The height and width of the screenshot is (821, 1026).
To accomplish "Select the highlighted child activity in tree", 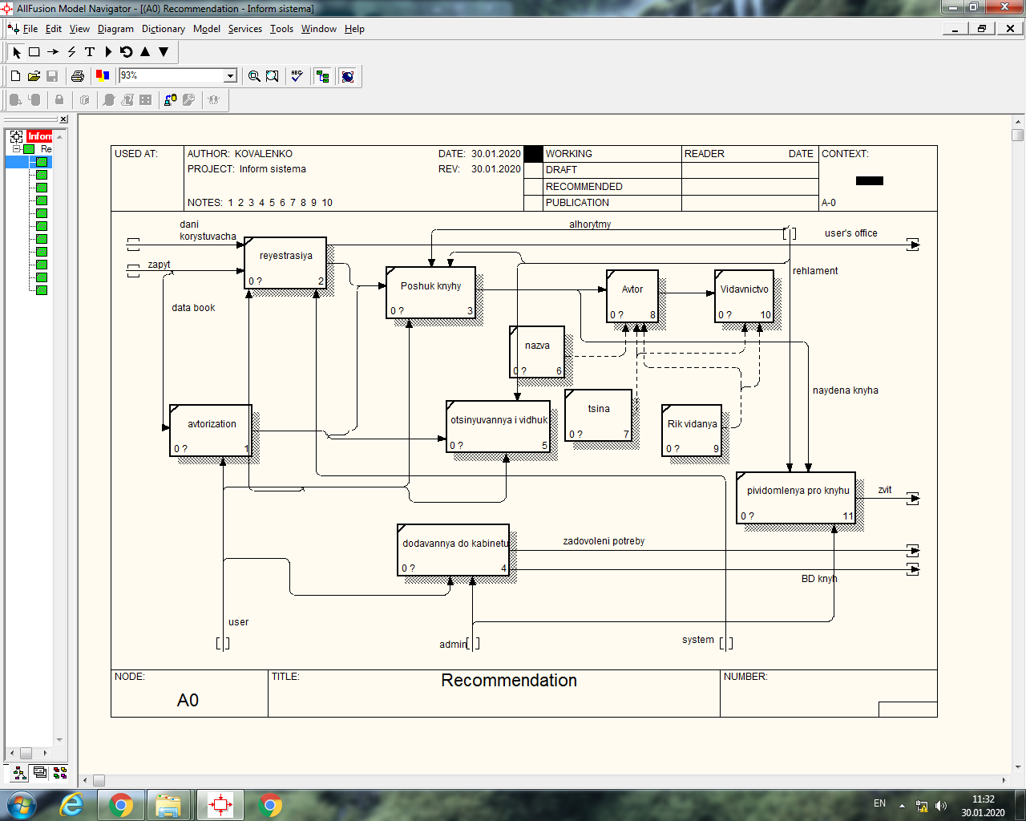I will (x=42, y=162).
